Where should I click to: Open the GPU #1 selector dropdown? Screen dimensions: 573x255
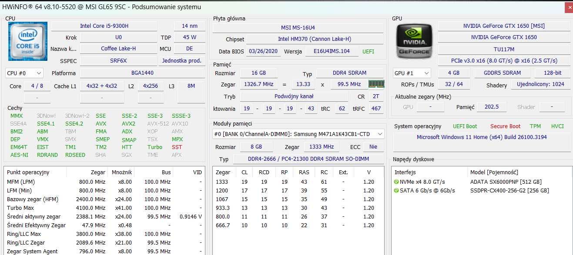coord(412,73)
